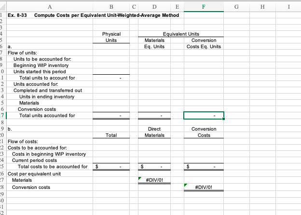Viewport: 301px width, 215px height.
Task: Click the 'b.' section label
Action: [x=10, y=129]
